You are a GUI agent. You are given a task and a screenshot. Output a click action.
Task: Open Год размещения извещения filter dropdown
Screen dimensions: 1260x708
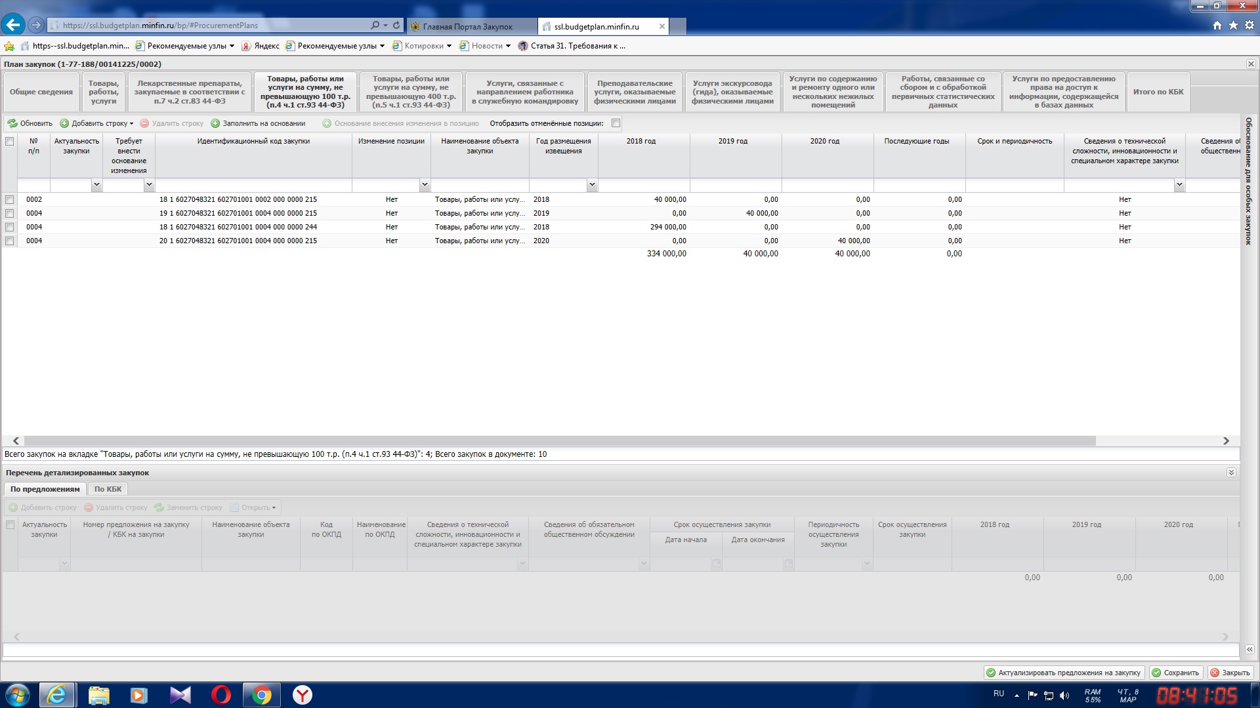pyautogui.click(x=592, y=185)
